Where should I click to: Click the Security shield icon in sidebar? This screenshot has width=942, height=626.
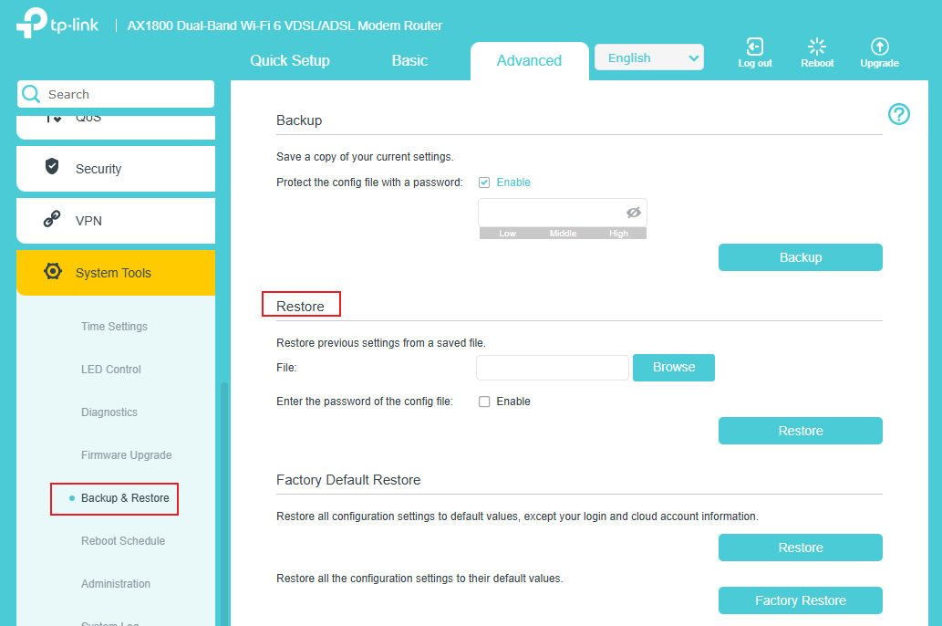click(x=52, y=168)
